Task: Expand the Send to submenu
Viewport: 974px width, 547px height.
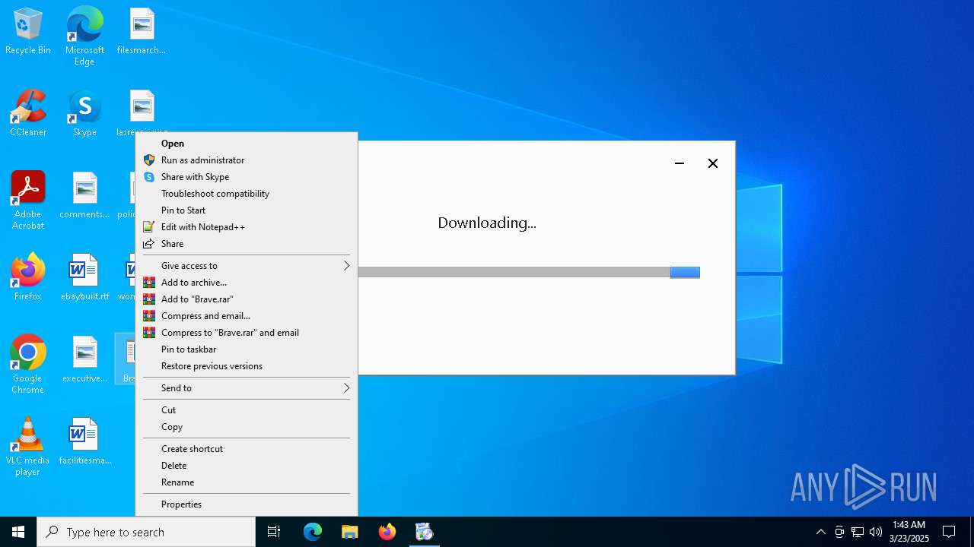Action: coord(247,388)
